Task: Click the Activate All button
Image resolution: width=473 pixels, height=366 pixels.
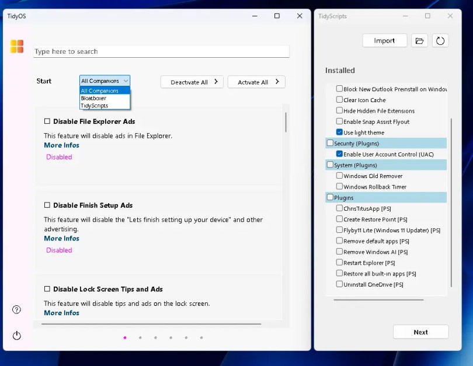Action: pyautogui.click(x=256, y=82)
